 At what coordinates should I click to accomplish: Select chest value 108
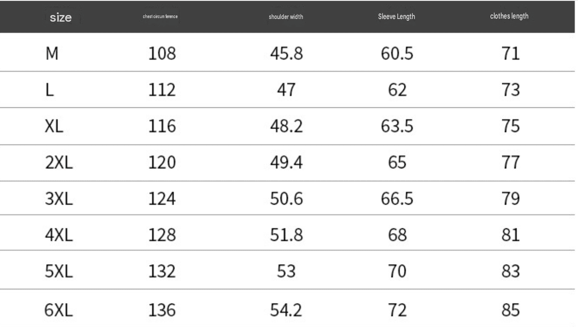pos(162,54)
